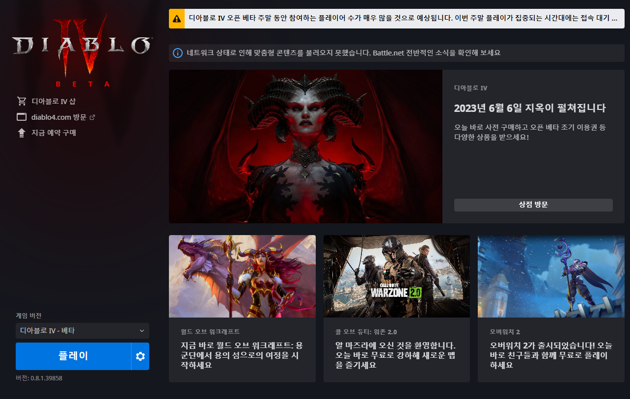
Task: Click the network status notice text
Action: pos(344,53)
